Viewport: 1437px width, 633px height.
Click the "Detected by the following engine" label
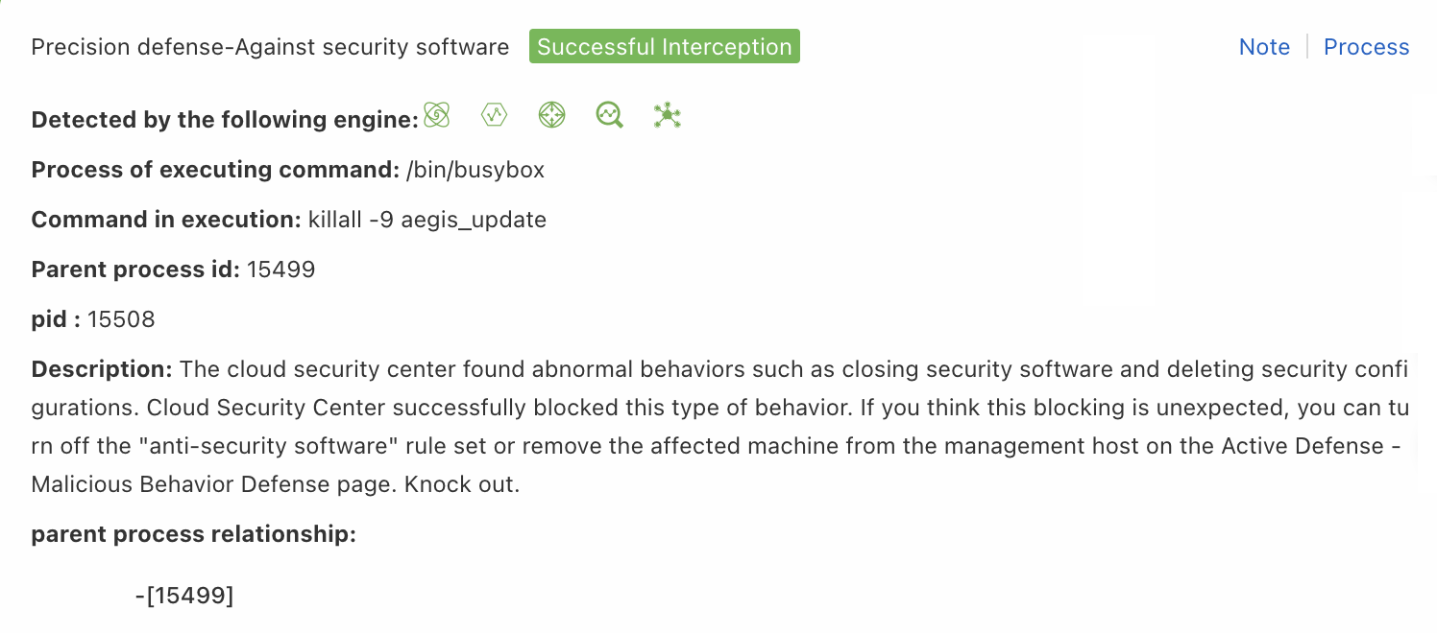click(225, 120)
